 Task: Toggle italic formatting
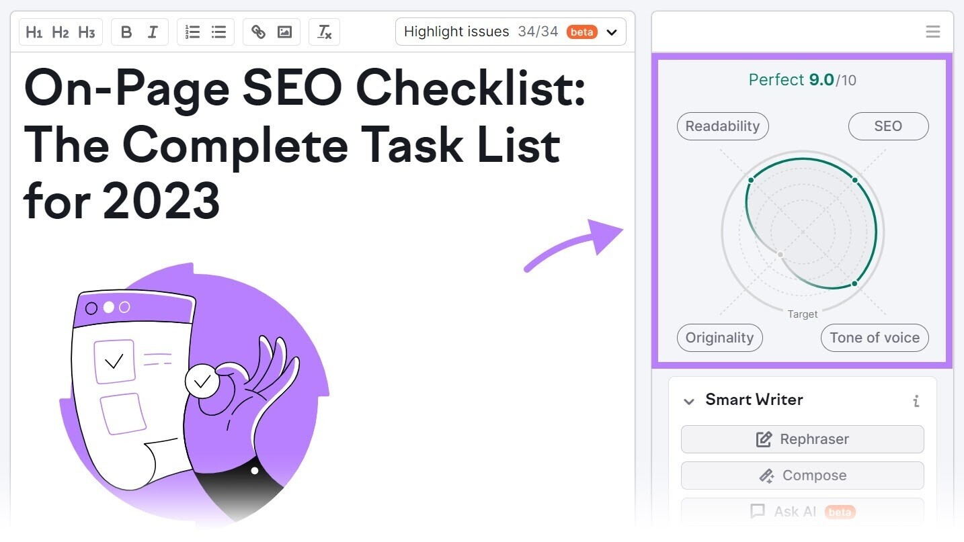153,32
